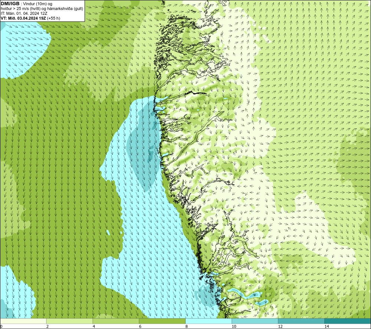Click the '14' label on the color scale
The image size is (371, 329).
(326, 327)
